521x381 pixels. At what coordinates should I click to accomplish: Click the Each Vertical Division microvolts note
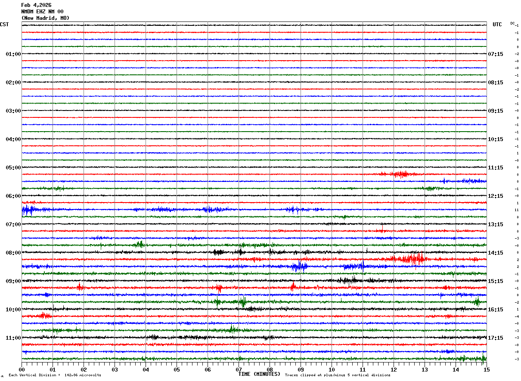[x=55, y=375]
